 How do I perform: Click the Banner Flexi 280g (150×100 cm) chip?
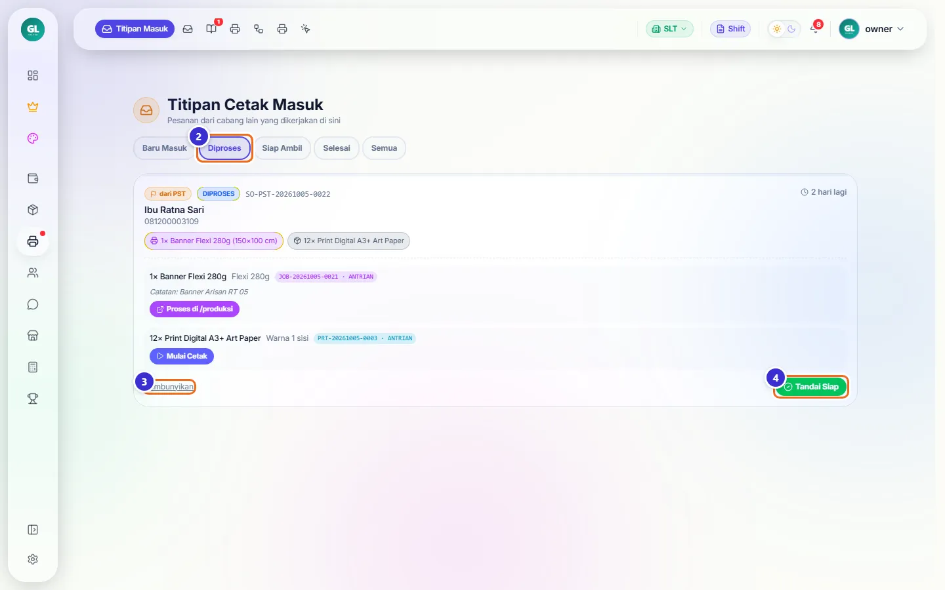(x=214, y=241)
